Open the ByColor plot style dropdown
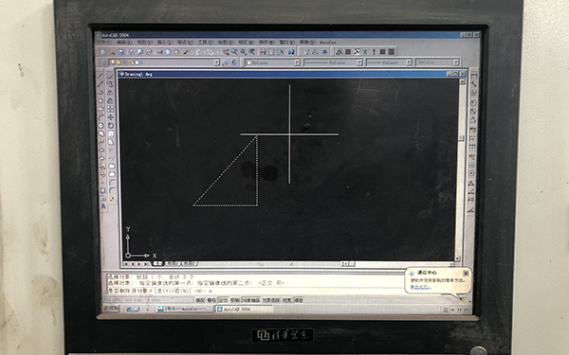 [x=456, y=62]
